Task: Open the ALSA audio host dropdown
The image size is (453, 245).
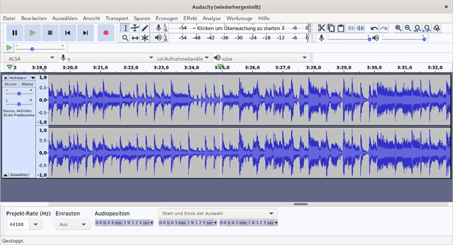Action: click(x=31, y=58)
